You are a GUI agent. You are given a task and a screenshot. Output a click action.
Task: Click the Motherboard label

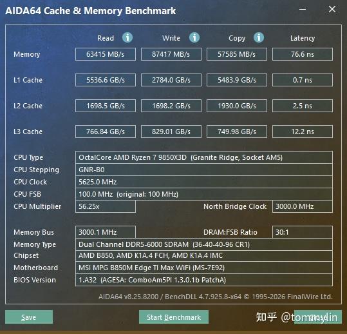pyautogui.click(x=35, y=268)
